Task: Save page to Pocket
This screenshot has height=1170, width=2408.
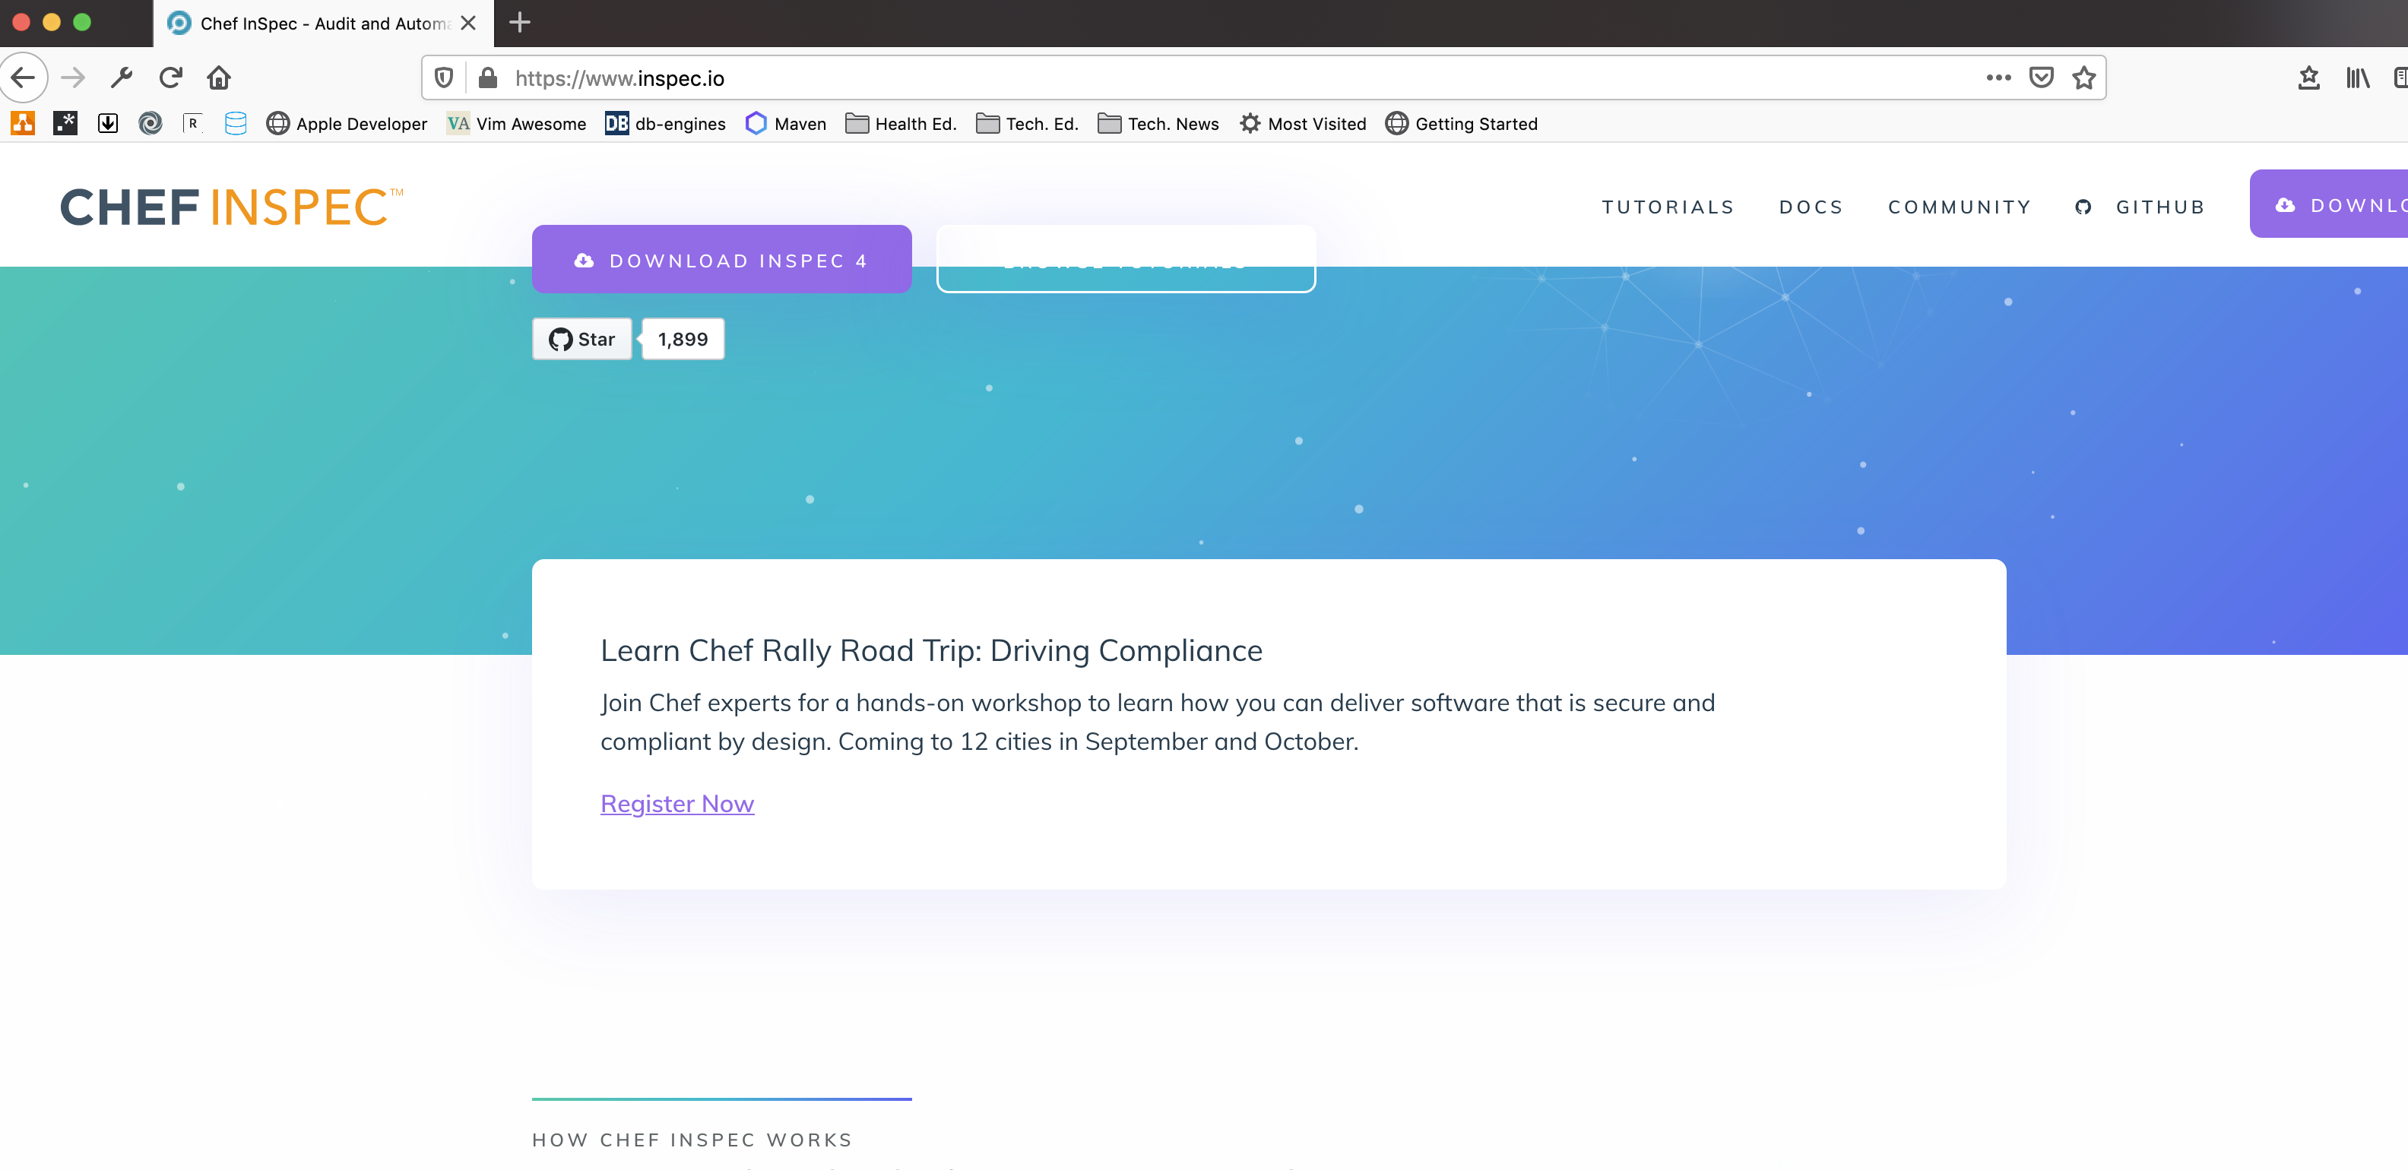Action: coord(2042,77)
